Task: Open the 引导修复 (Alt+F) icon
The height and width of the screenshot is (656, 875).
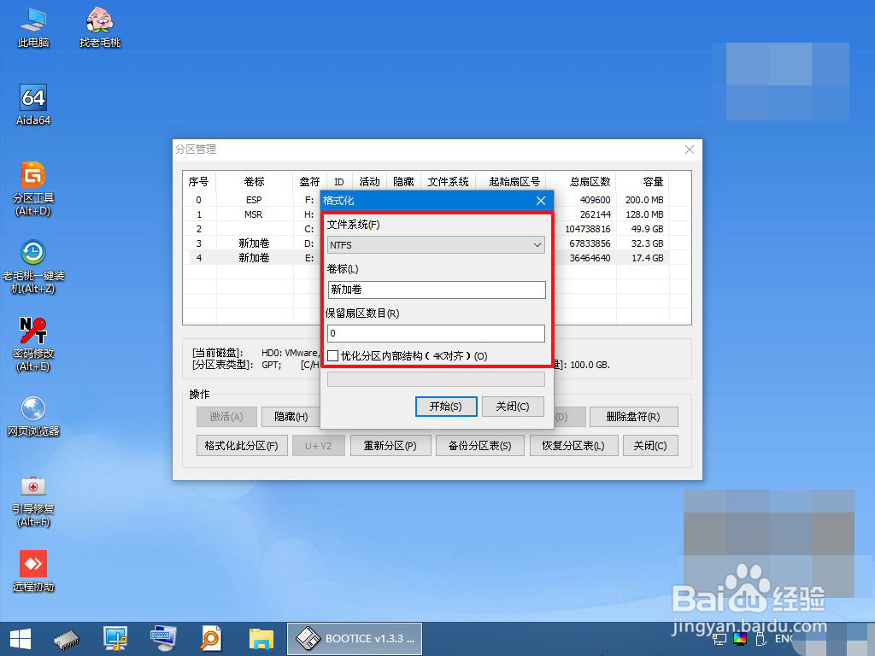Action: (x=33, y=501)
